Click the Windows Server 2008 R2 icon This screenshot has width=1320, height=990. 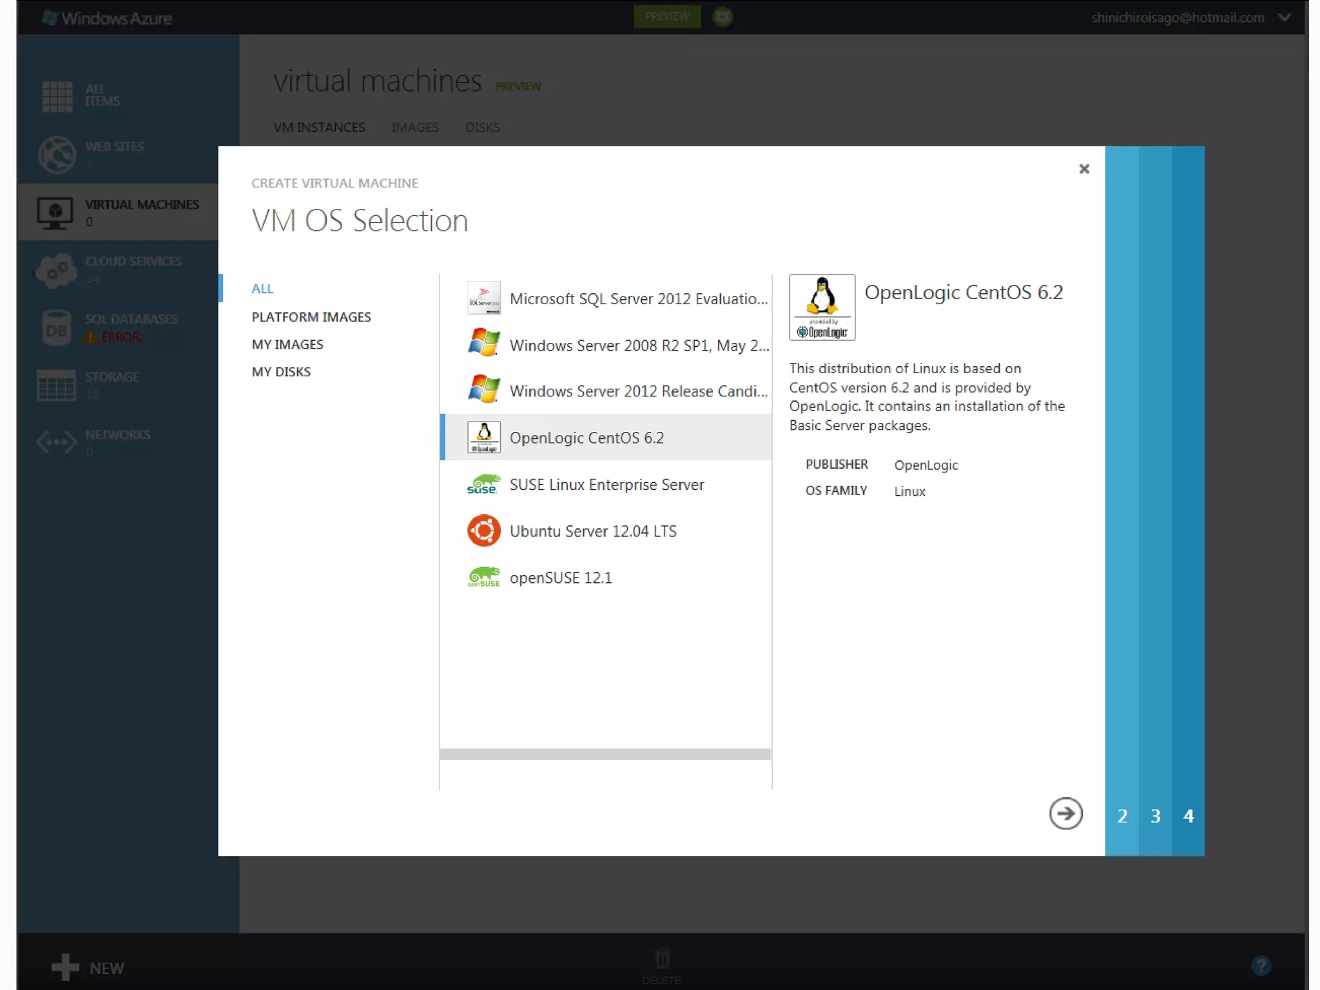pyautogui.click(x=483, y=344)
